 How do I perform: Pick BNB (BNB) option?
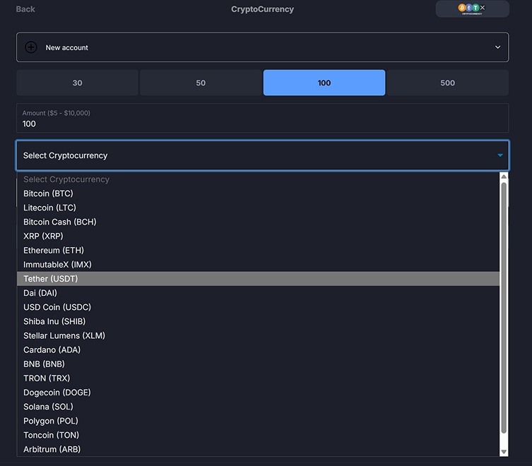pos(258,364)
